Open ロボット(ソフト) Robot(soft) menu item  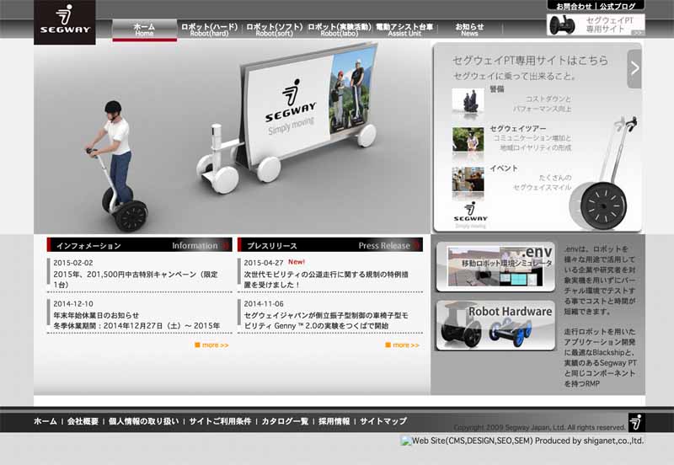tap(275, 29)
